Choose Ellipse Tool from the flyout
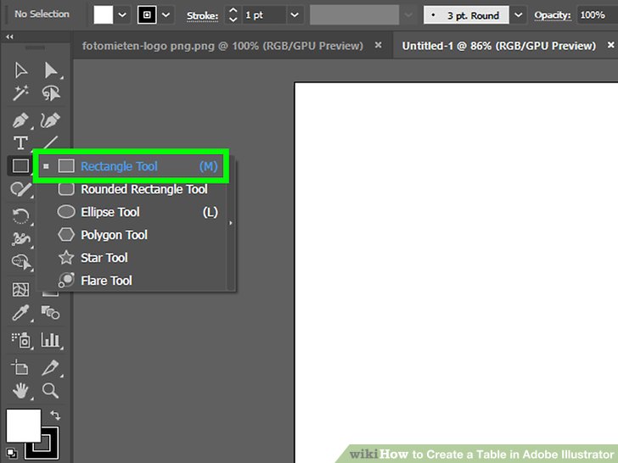This screenshot has height=463, width=618. tap(110, 212)
